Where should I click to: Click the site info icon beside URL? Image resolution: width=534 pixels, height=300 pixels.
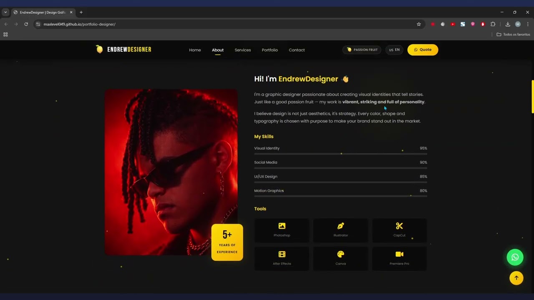pos(38,24)
